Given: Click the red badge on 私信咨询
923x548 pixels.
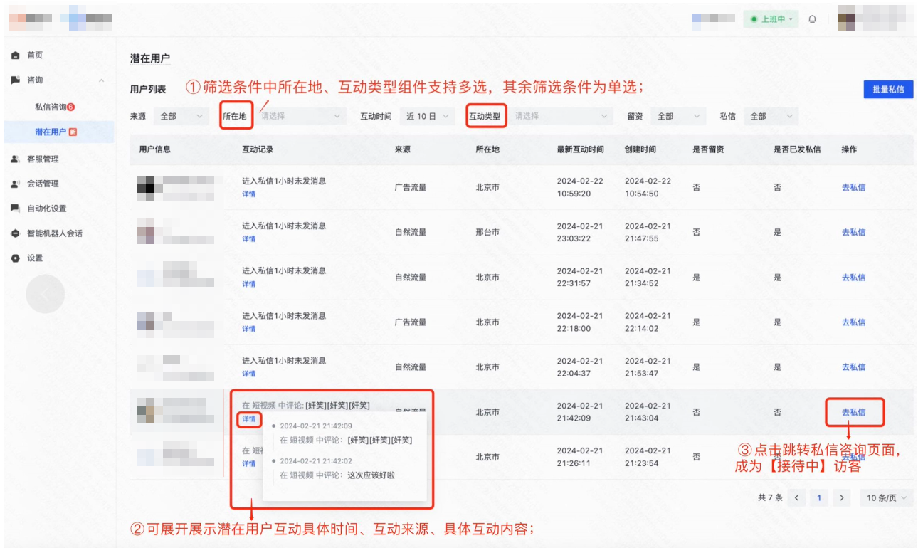Looking at the screenshot, I should pyautogui.click(x=71, y=107).
